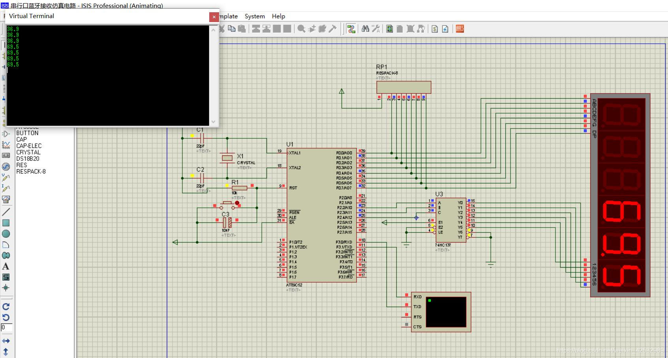Select the Virtual Instruments mode tool
The height and width of the screenshot is (358, 668).
point(6,199)
